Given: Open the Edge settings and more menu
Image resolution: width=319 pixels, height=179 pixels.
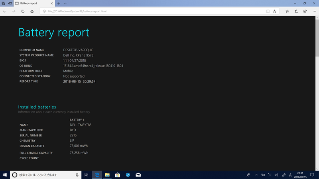Looking at the screenshot, I should point(314,12).
